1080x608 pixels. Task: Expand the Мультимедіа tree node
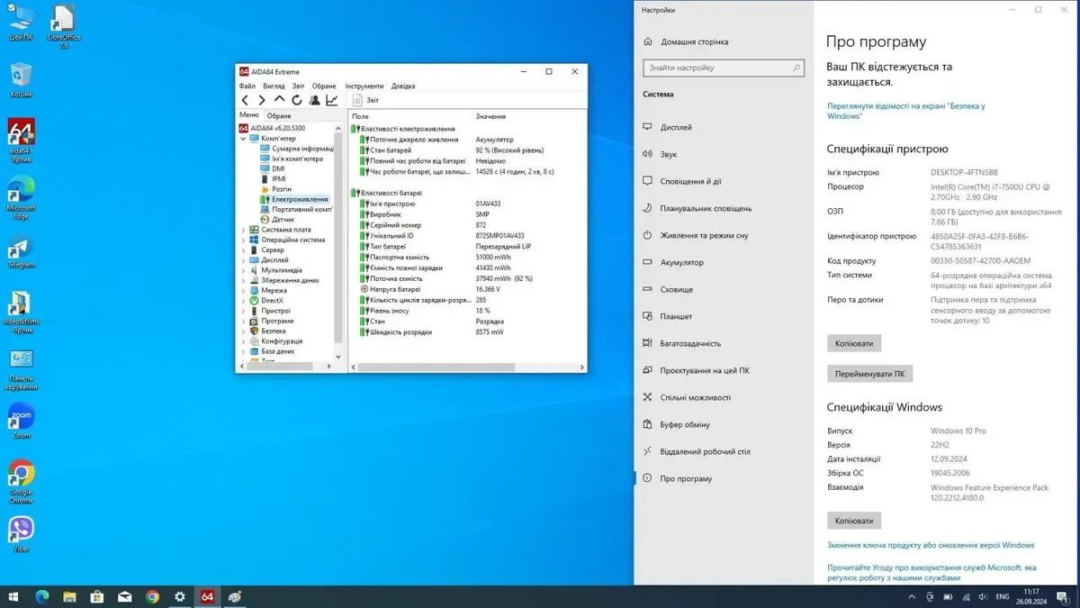(x=243, y=270)
